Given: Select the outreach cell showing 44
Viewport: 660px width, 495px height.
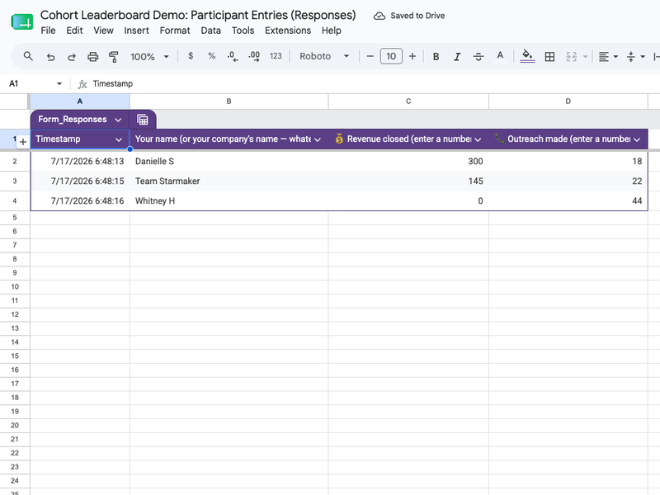Looking at the screenshot, I should pos(568,200).
